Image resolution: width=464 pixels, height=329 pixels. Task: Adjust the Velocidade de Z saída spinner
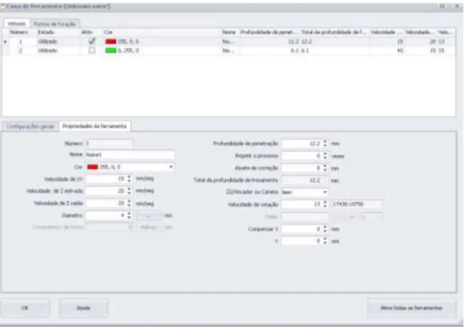point(129,203)
